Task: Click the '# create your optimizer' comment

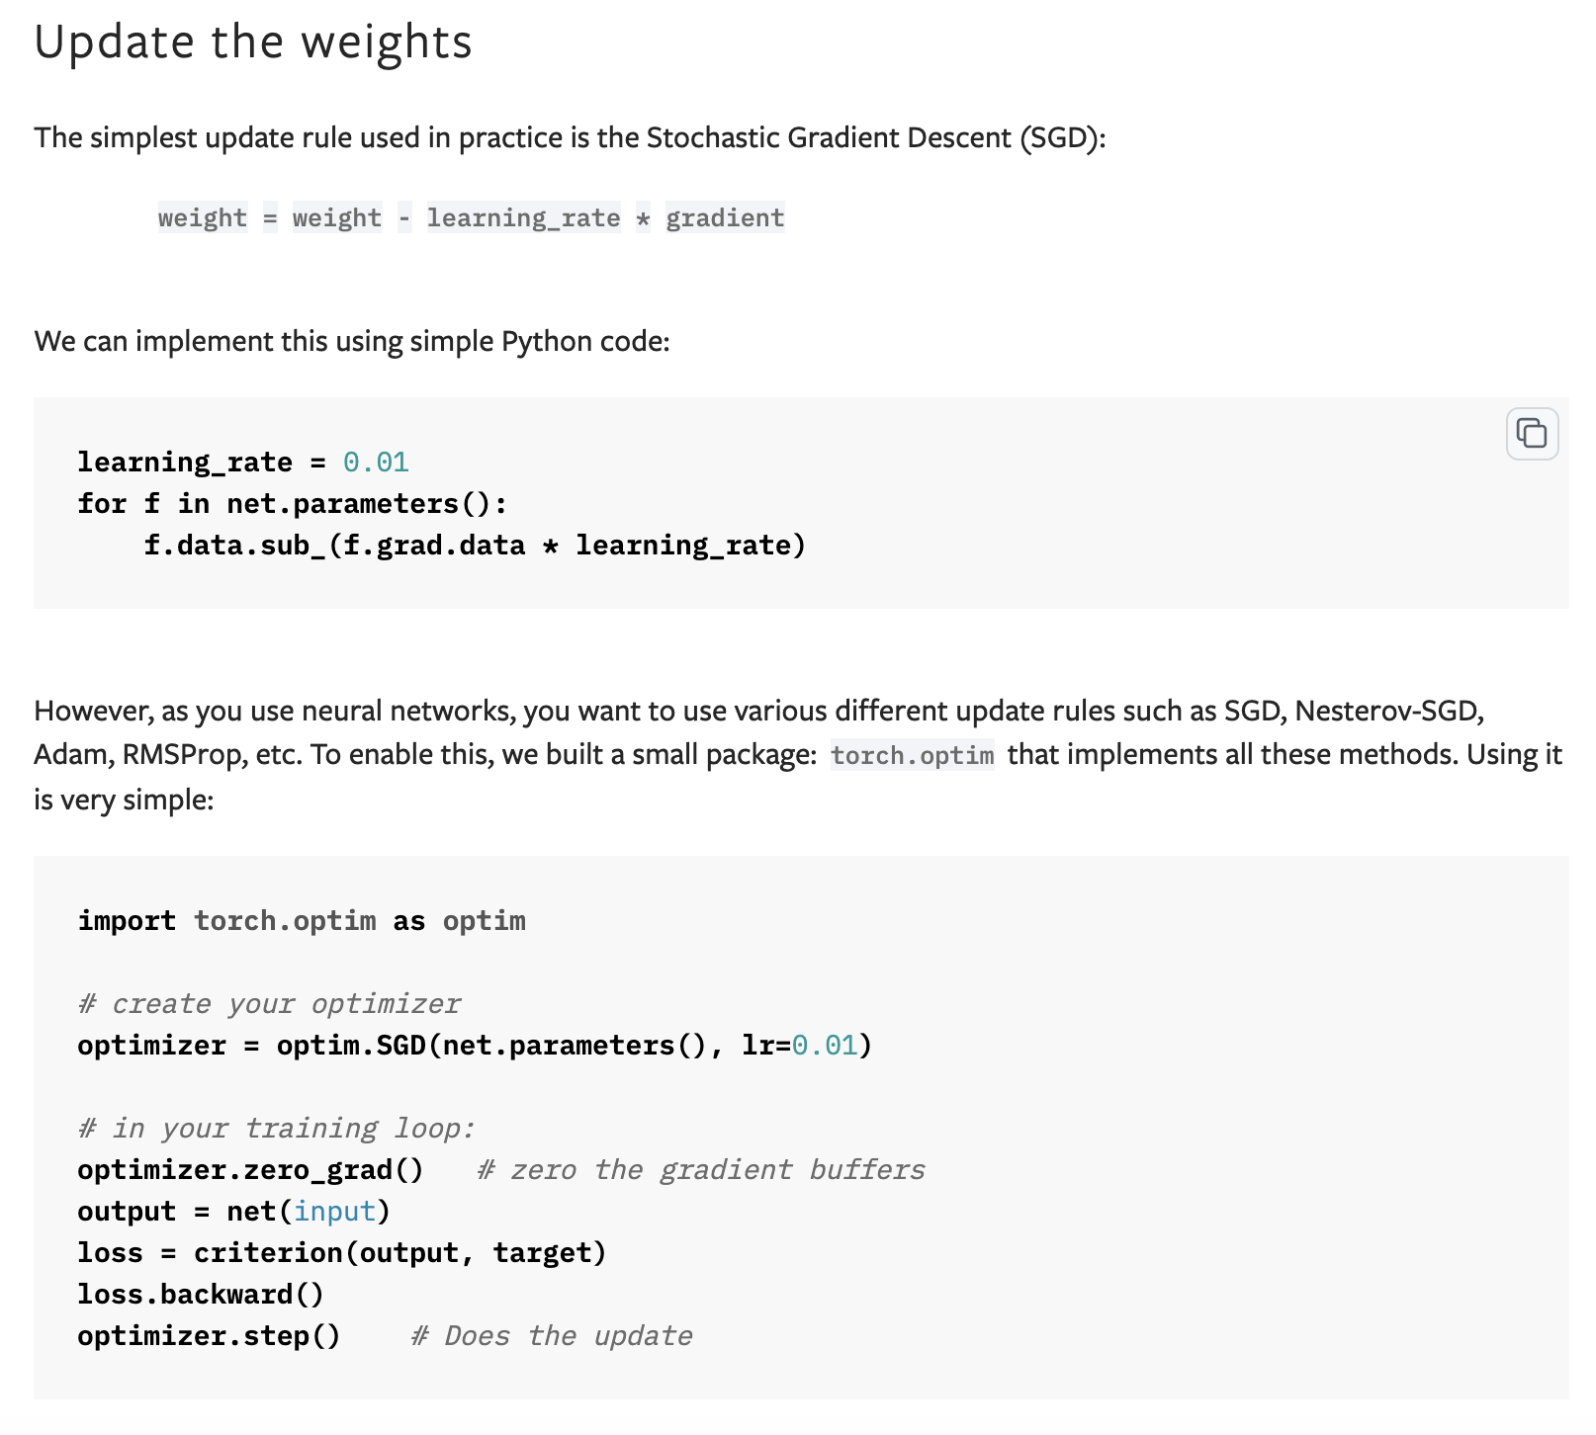Action: [x=269, y=1004]
